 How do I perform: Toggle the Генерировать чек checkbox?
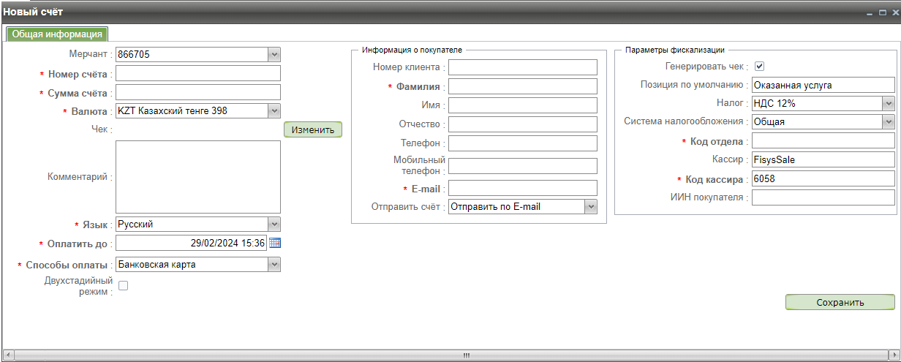pos(759,66)
